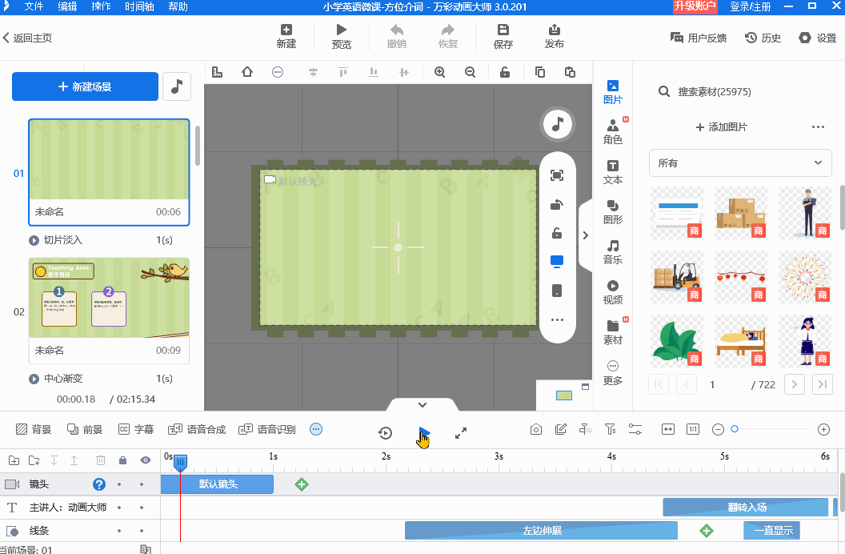Collapse the canvas with the down chevron
Image resolution: width=845 pixels, height=554 pixels.
click(422, 405)
